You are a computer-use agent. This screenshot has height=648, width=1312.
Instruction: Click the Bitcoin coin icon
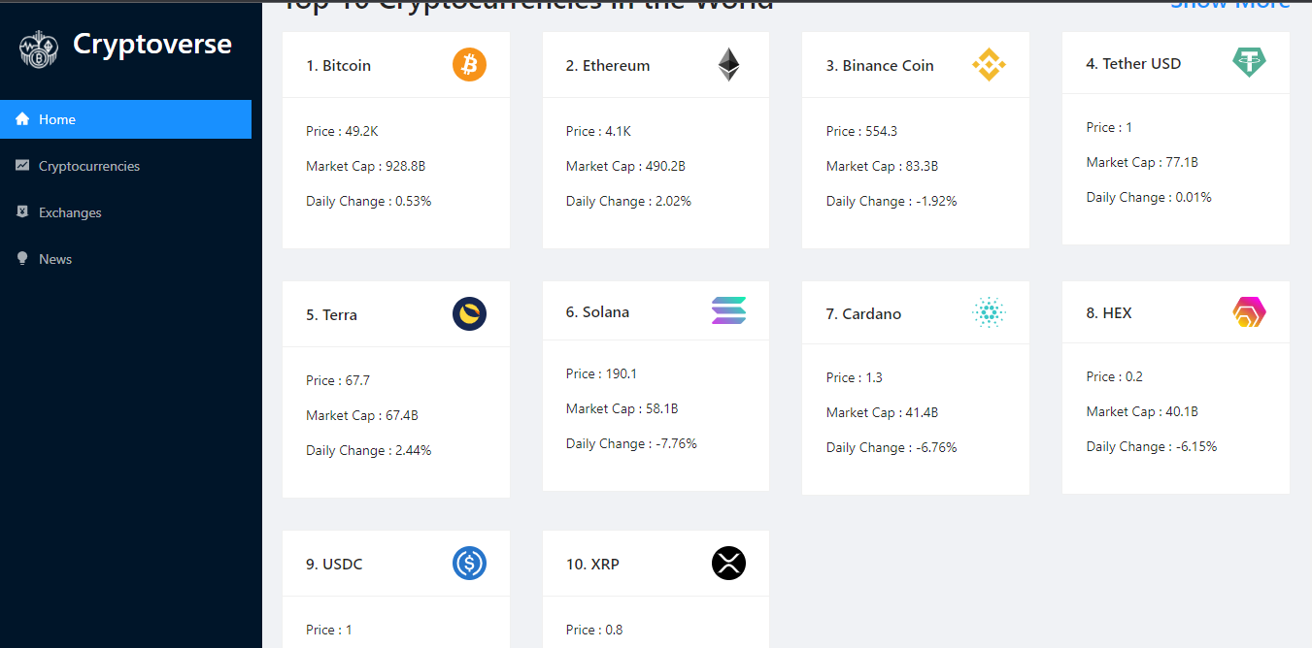pyautogui.click(x=469, y=65)
